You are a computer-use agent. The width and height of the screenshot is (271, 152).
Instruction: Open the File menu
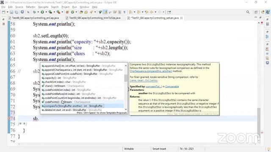coord(3,7)
